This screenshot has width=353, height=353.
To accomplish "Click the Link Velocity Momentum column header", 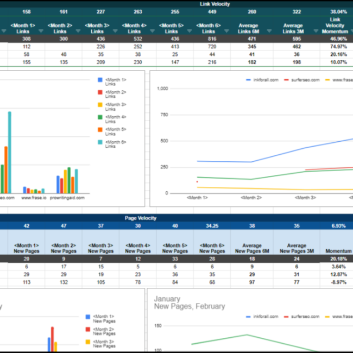I will coord(335,26).
